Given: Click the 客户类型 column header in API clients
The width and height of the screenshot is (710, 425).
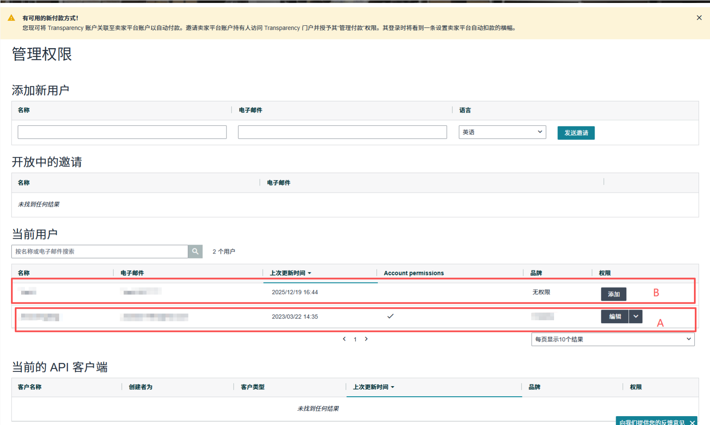Looking at the screenshot, I should 253,387.
